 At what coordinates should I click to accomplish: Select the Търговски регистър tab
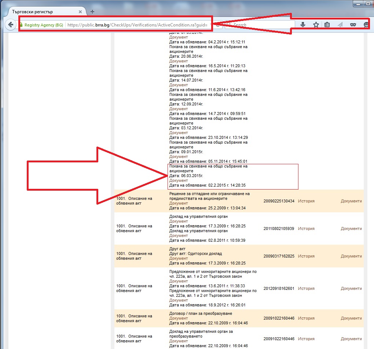click(44, 11)
